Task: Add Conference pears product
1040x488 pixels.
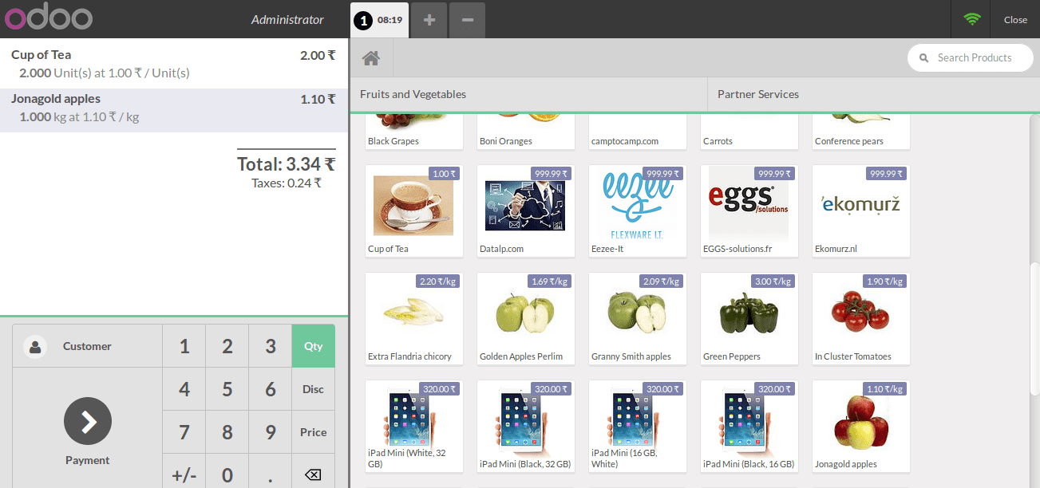Action: [x=861, y=132]
